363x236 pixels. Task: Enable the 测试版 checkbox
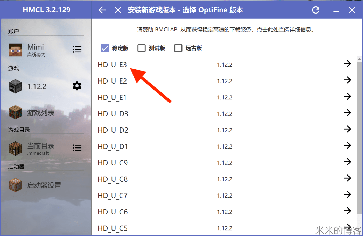pos(142,48)
